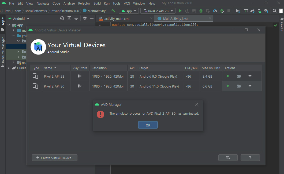Screen dimensions: 284x174
Task: Click Create Virtual Device button
Action: click(x=54, y=158)
